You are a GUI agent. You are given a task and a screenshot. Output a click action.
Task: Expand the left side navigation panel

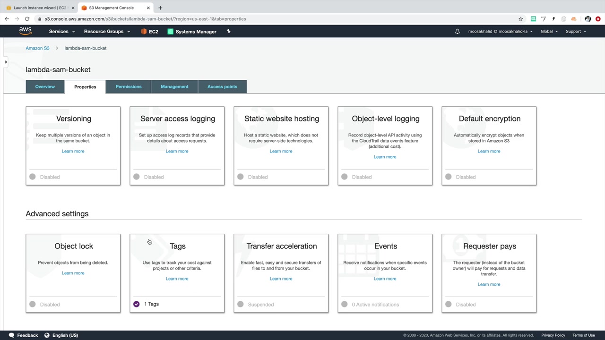[6, 62]
